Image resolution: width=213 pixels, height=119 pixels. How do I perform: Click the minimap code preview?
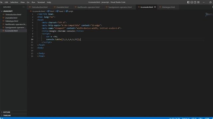click(209, 15)
